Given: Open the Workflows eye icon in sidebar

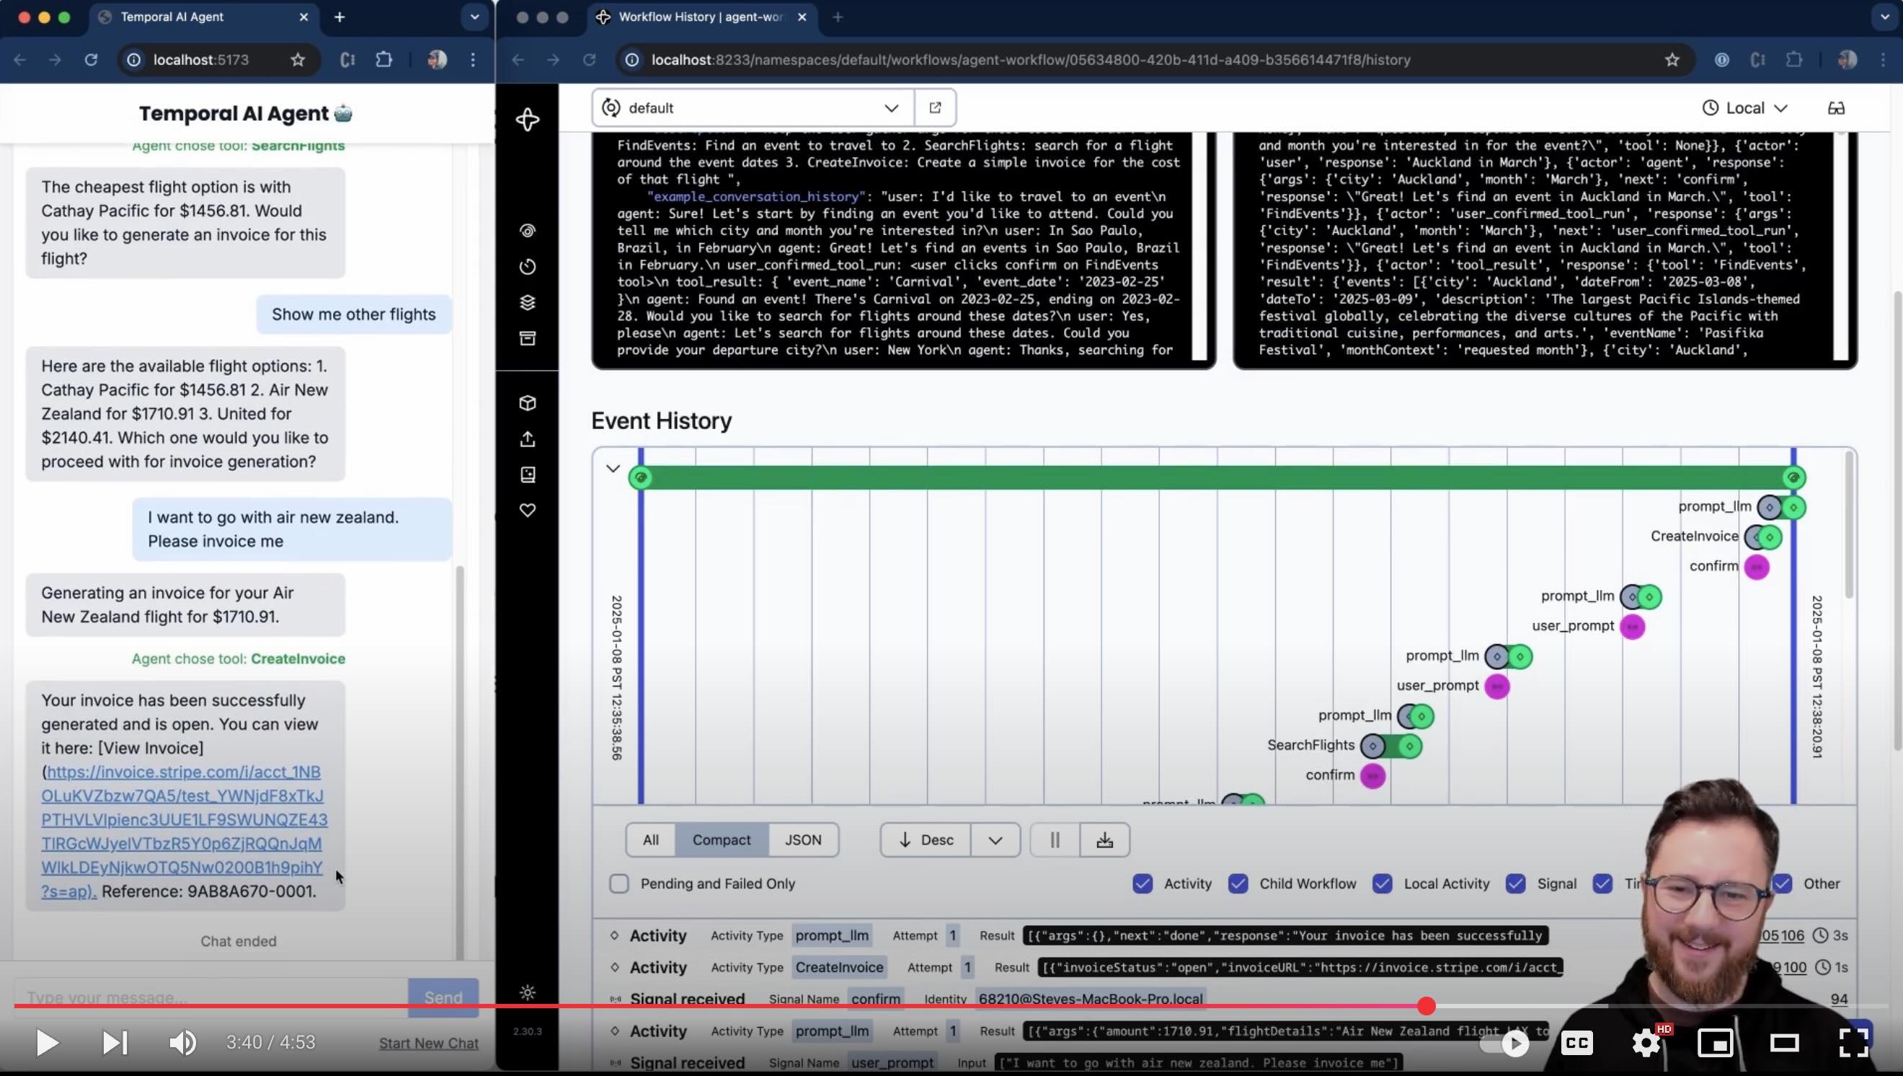Looking at the screenshot, I should point(528,231).
